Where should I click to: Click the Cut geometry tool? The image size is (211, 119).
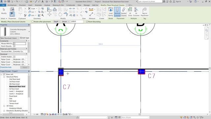click(31, 12)
